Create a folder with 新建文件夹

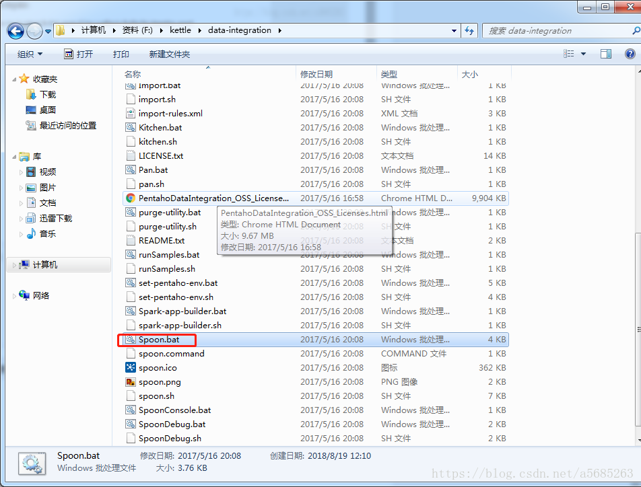tap(169, 54)
